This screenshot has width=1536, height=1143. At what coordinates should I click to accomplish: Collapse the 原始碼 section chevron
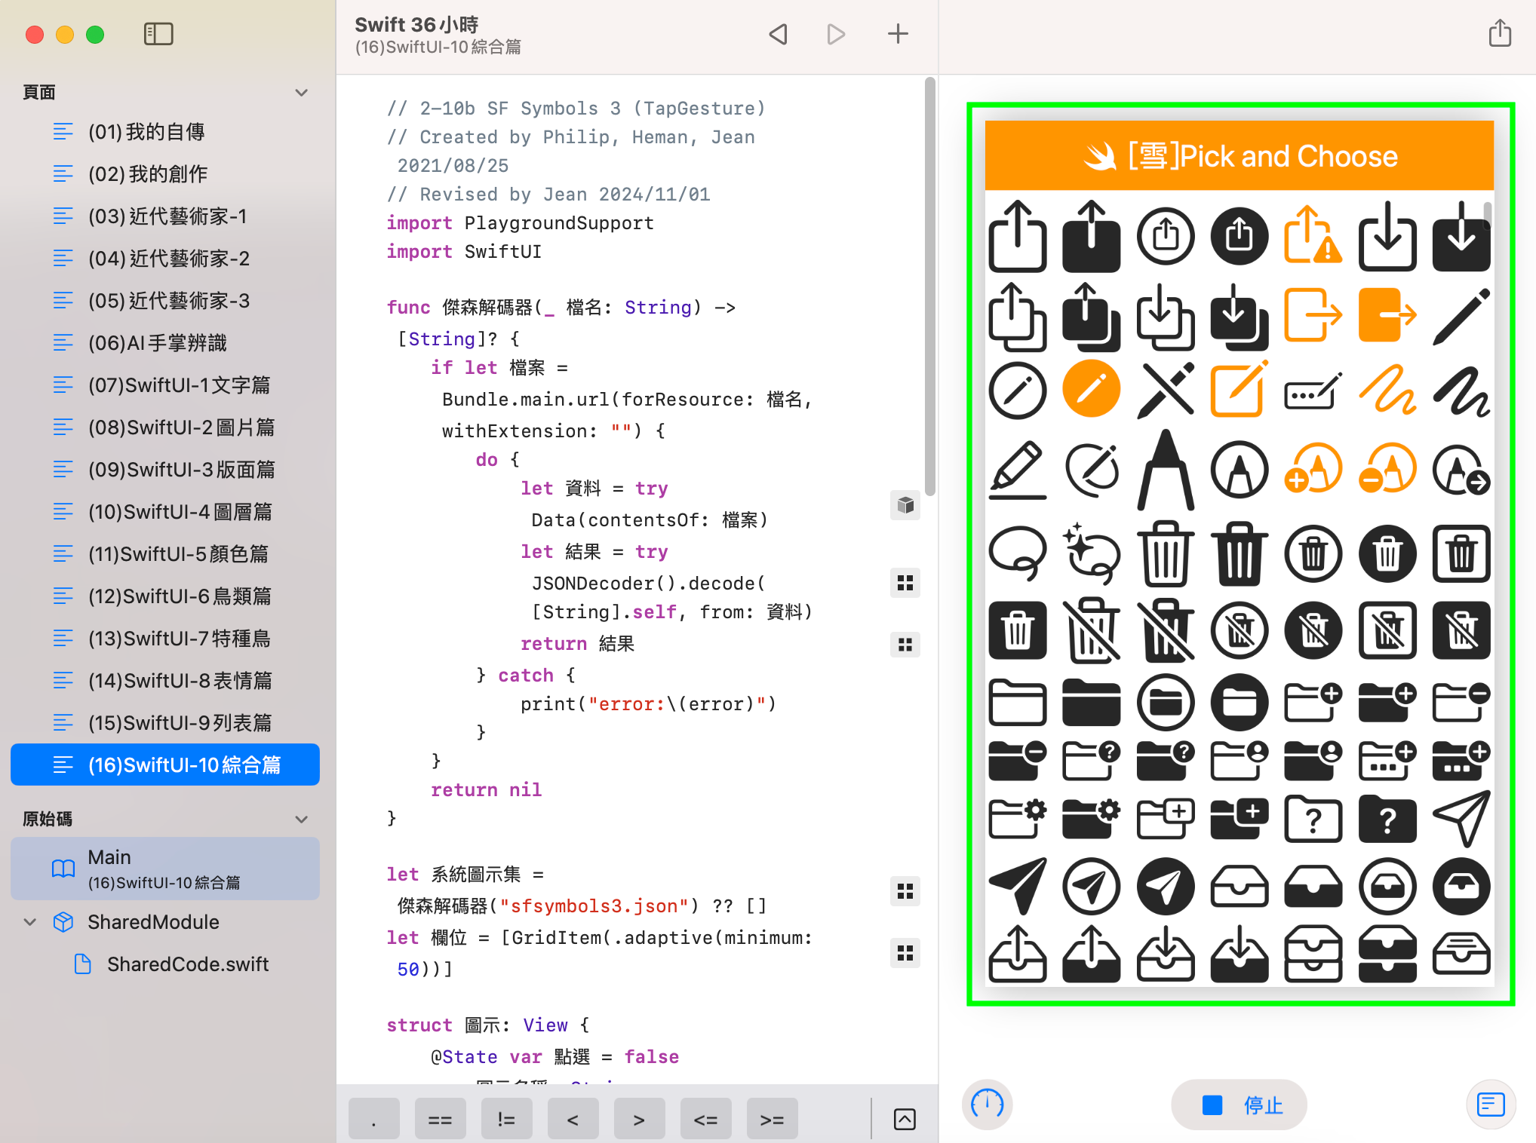coord(302,820)
